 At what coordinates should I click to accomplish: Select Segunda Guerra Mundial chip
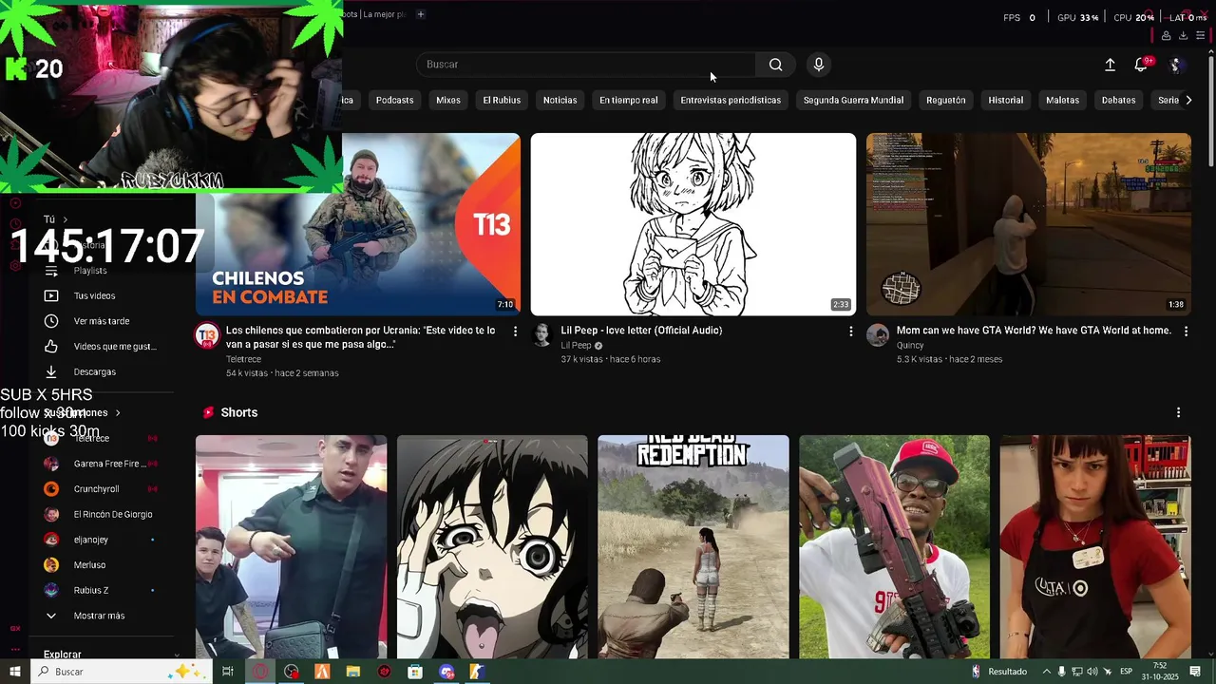point(853,100)
